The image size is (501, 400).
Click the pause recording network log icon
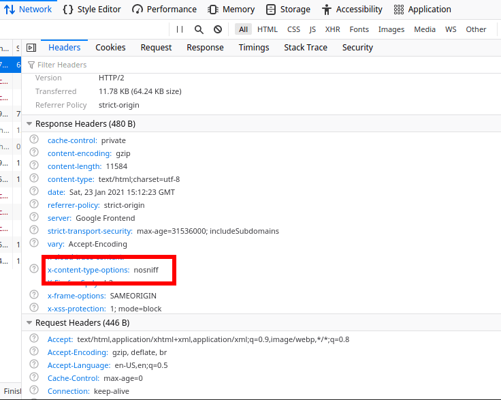pos(180,29)
